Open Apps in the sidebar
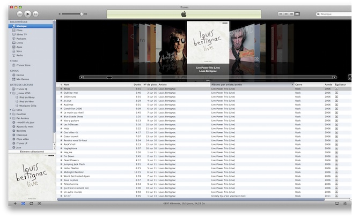Image resolution: width=352 pixels, height=218 pixels. [x=31, y=47]
